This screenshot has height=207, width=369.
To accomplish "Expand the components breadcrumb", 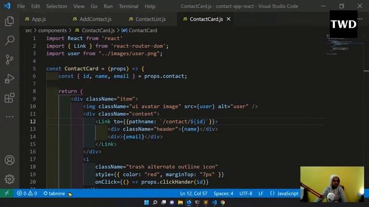I will [52, 30].
